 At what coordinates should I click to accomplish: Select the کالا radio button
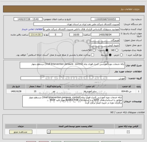pyautogui.click(x=117, y=50)
